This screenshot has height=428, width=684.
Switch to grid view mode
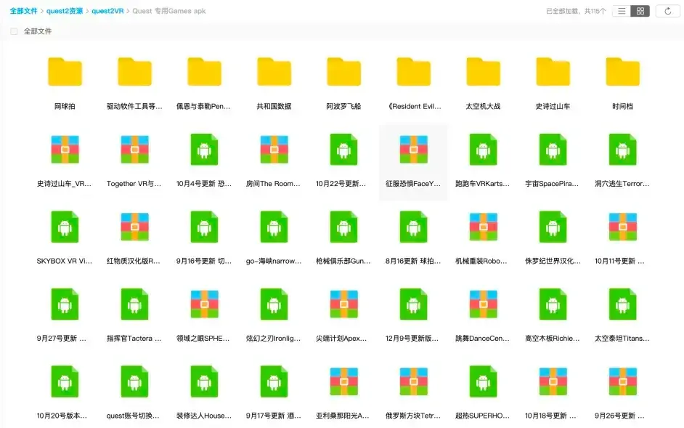640,11
